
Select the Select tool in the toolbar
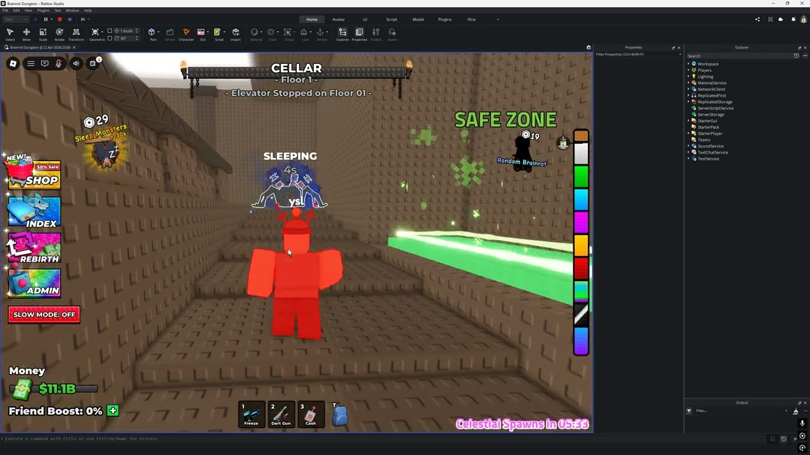(x=10, y=34)
